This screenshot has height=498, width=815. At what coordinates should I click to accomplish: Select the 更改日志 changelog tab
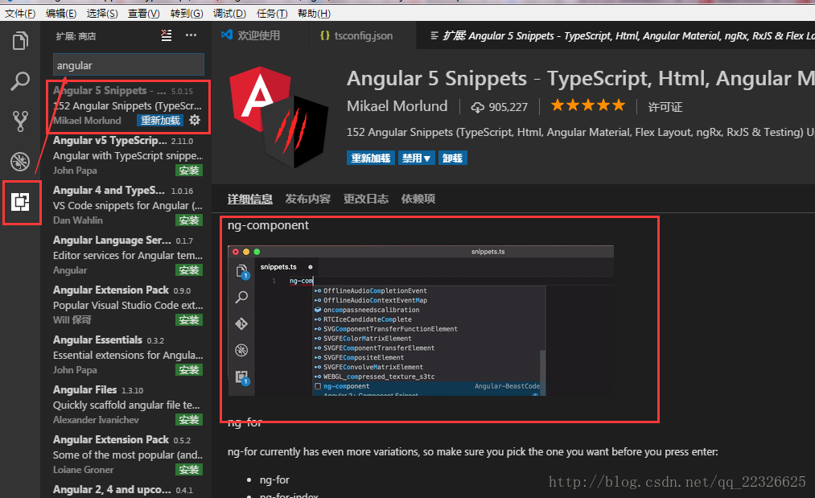point(366,199)
